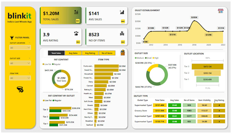Click the Snack Fo... item type bar

click(x=107, y=70)
